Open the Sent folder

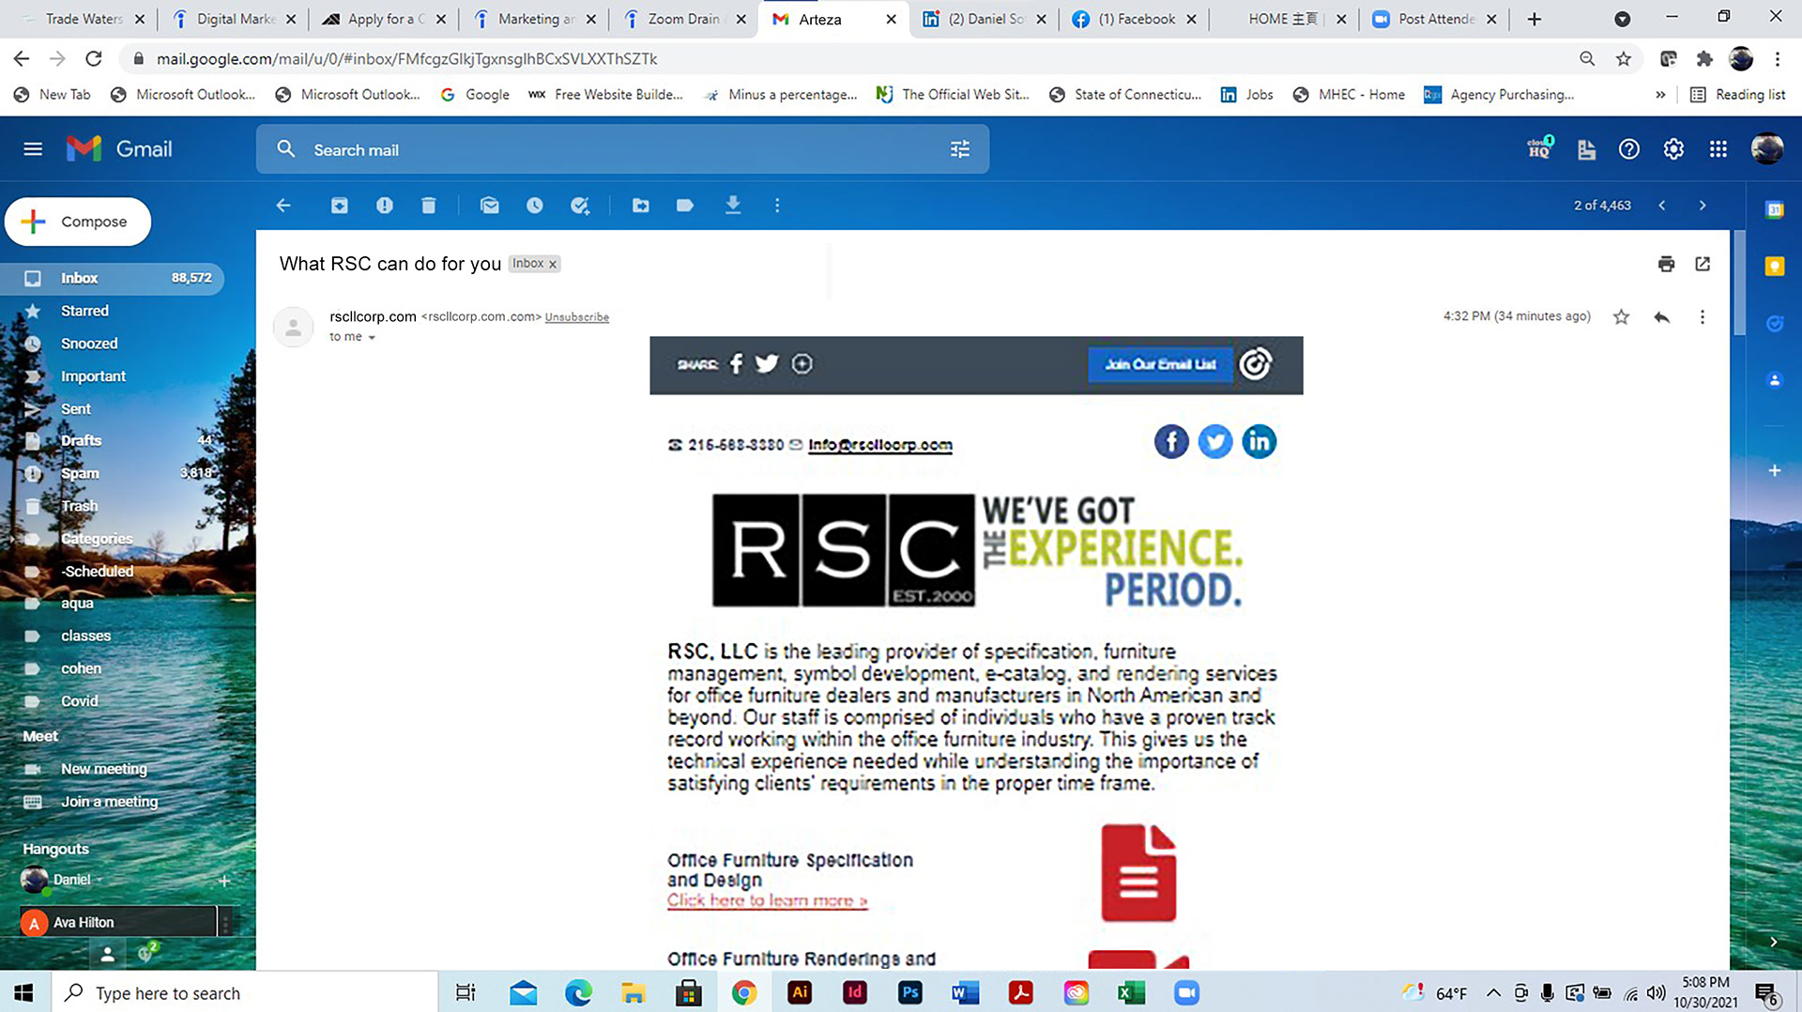(x=76, y=409)
